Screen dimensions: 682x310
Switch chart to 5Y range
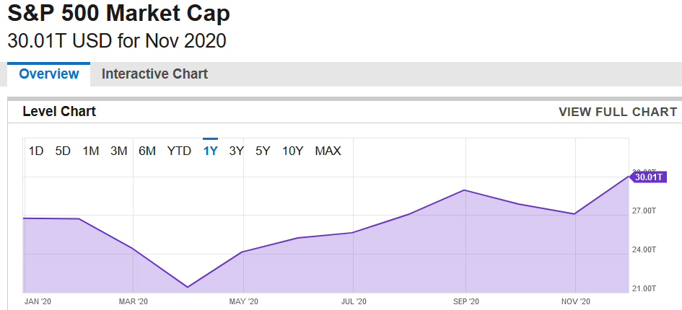click(263, 151)
